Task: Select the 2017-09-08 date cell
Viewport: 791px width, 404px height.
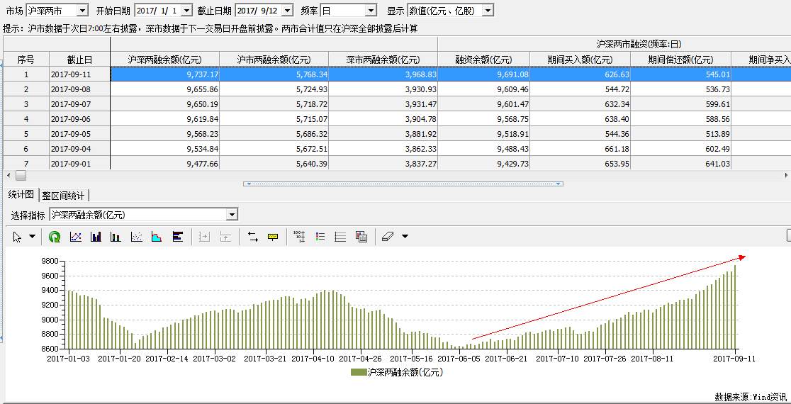Action: 79,89
